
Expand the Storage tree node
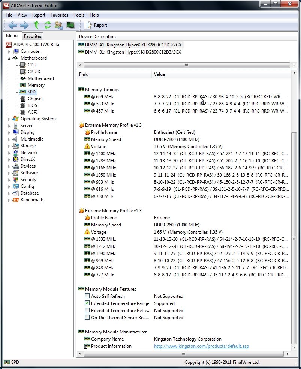click(9, 146)
